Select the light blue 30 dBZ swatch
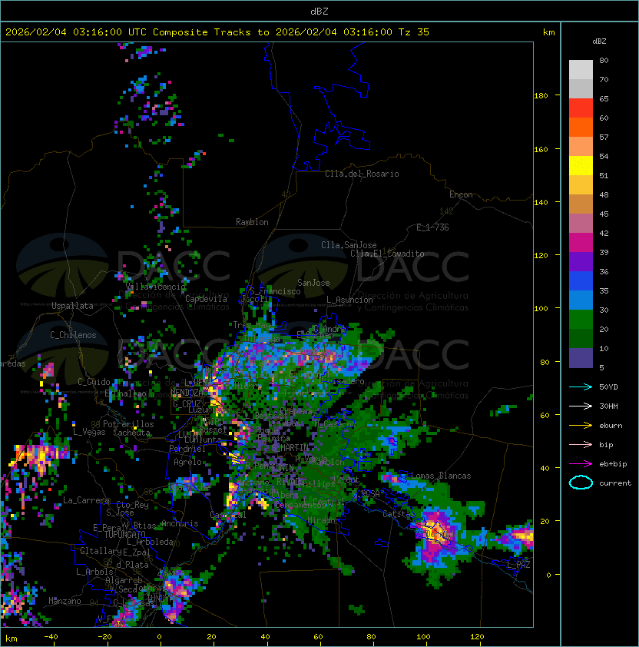Screen dimensions: 639x647 pos(581,300)
